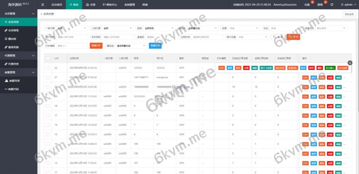
Task: Click the orange 导出 export button
Action: (293, 37)
